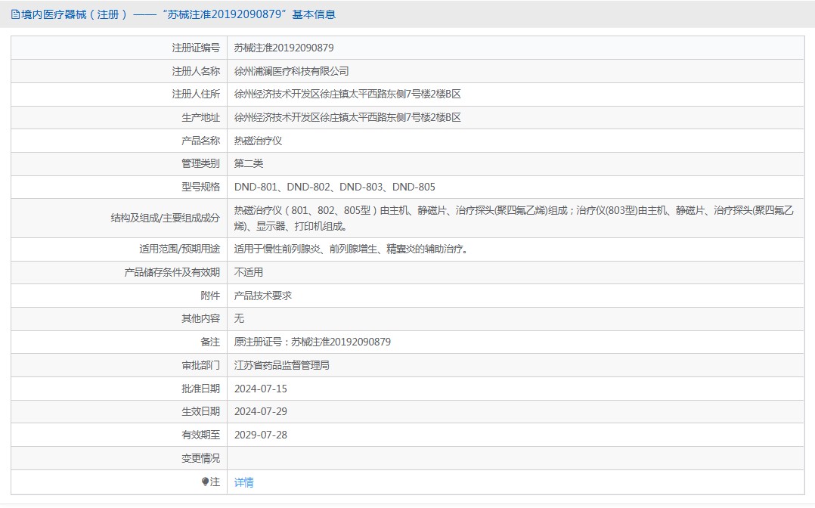Click the 管理类别 label
The height and width of the screenshot is (508, 815).
[200, 164]
